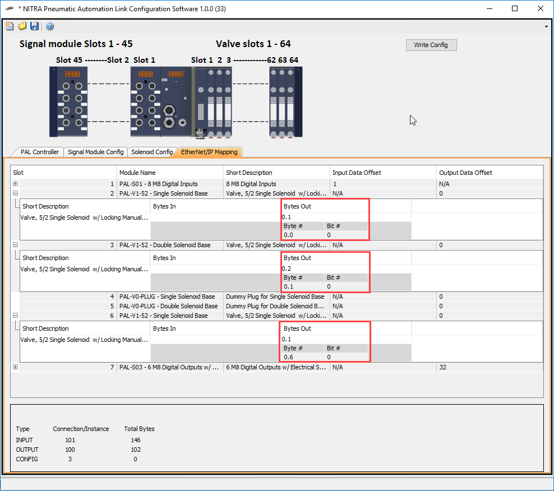Click output data offset value 32
554x491 pixels.
click(443, 367)
